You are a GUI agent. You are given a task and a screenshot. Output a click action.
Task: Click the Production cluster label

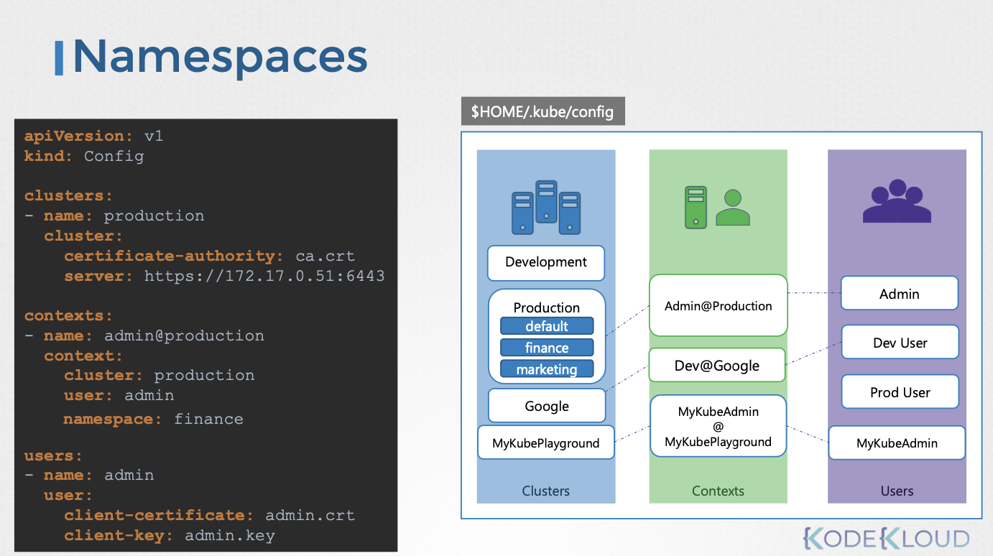point(547,307)
